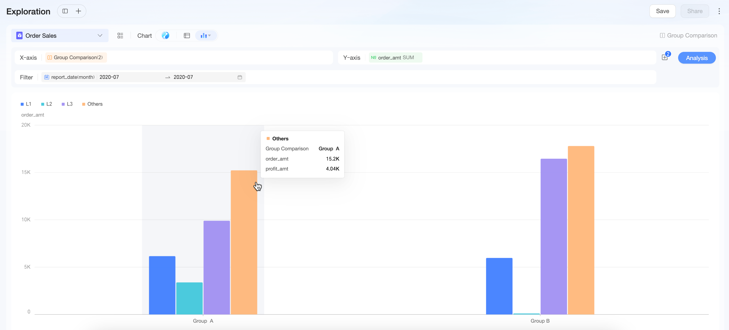This screenshot has height=330, width=729.
Task: Click the order_amt SUM Y-axis field
Action: [395, 57]
